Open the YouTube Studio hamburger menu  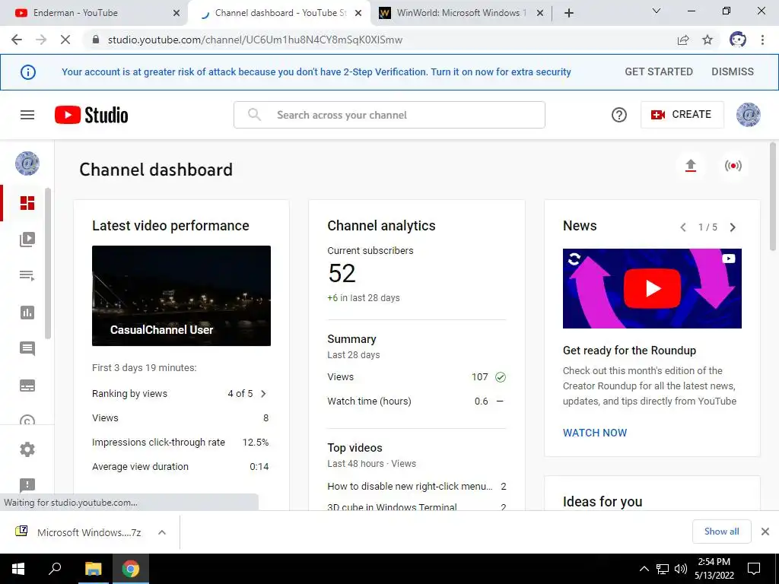point(27,115)
